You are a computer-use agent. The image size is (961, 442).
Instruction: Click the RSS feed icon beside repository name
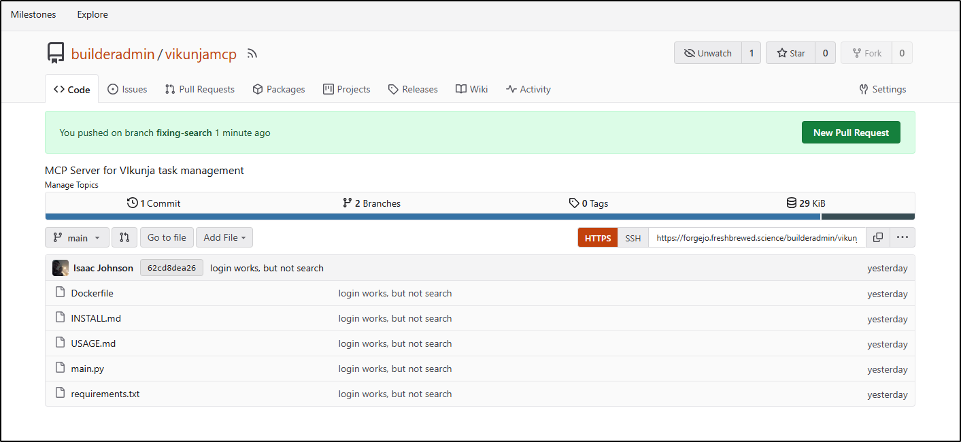pyautogui.click(x=252, y=54)
